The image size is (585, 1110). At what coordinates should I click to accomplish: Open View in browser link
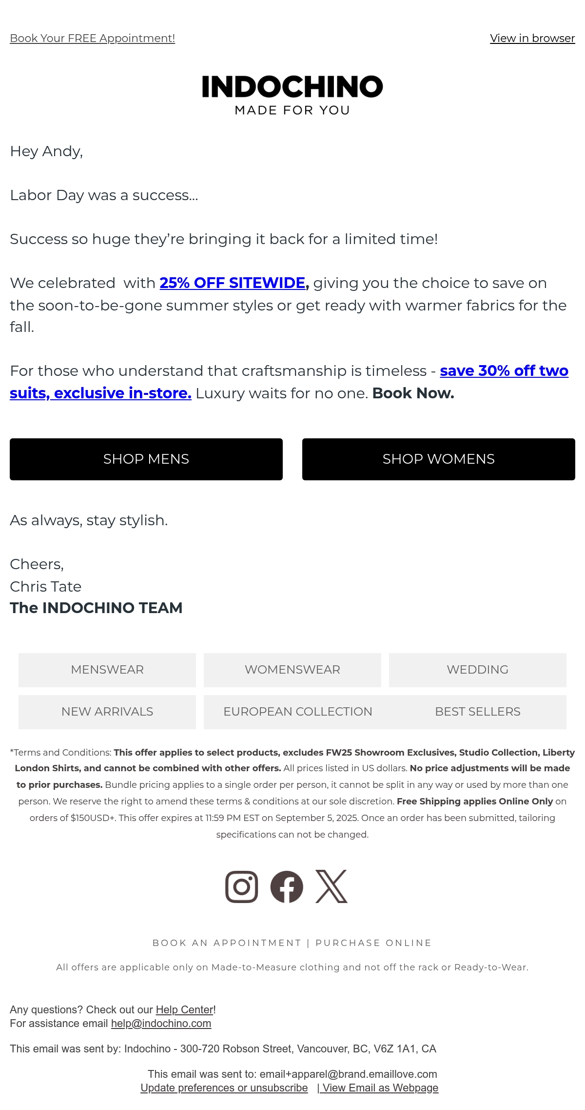[x=532, y=38]
